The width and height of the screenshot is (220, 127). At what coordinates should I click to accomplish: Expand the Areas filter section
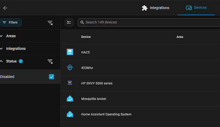[30, 36]
